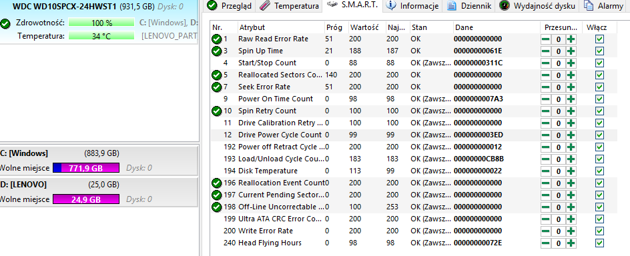Click plus button for Spin Retry Count
This screenshot has width=630, height=256.
(x=571, y=111)
